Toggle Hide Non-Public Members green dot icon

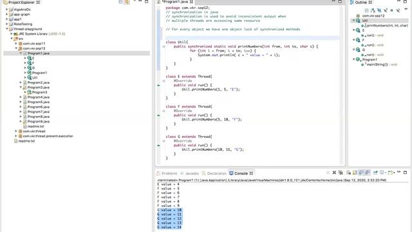392,10
